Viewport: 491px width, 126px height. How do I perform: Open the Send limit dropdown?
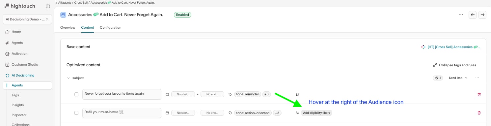(x=458, y=78)
